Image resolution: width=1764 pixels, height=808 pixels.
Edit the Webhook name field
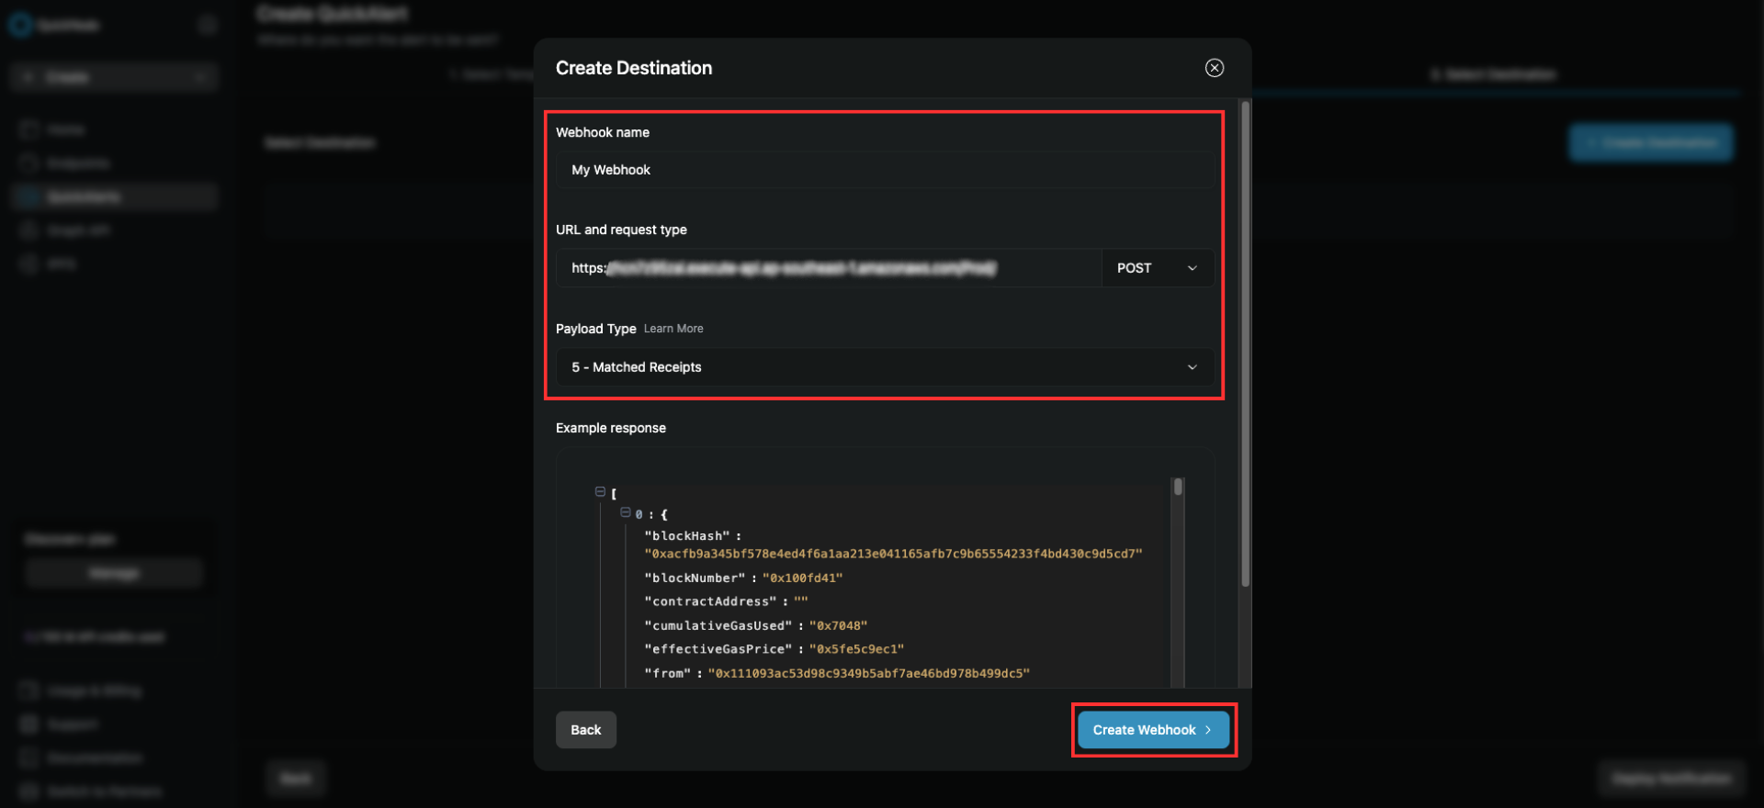click(885, 170)
